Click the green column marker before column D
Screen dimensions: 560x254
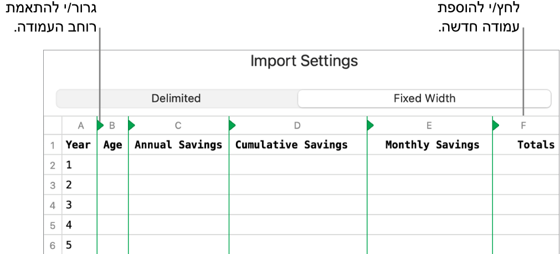point(232,126)
